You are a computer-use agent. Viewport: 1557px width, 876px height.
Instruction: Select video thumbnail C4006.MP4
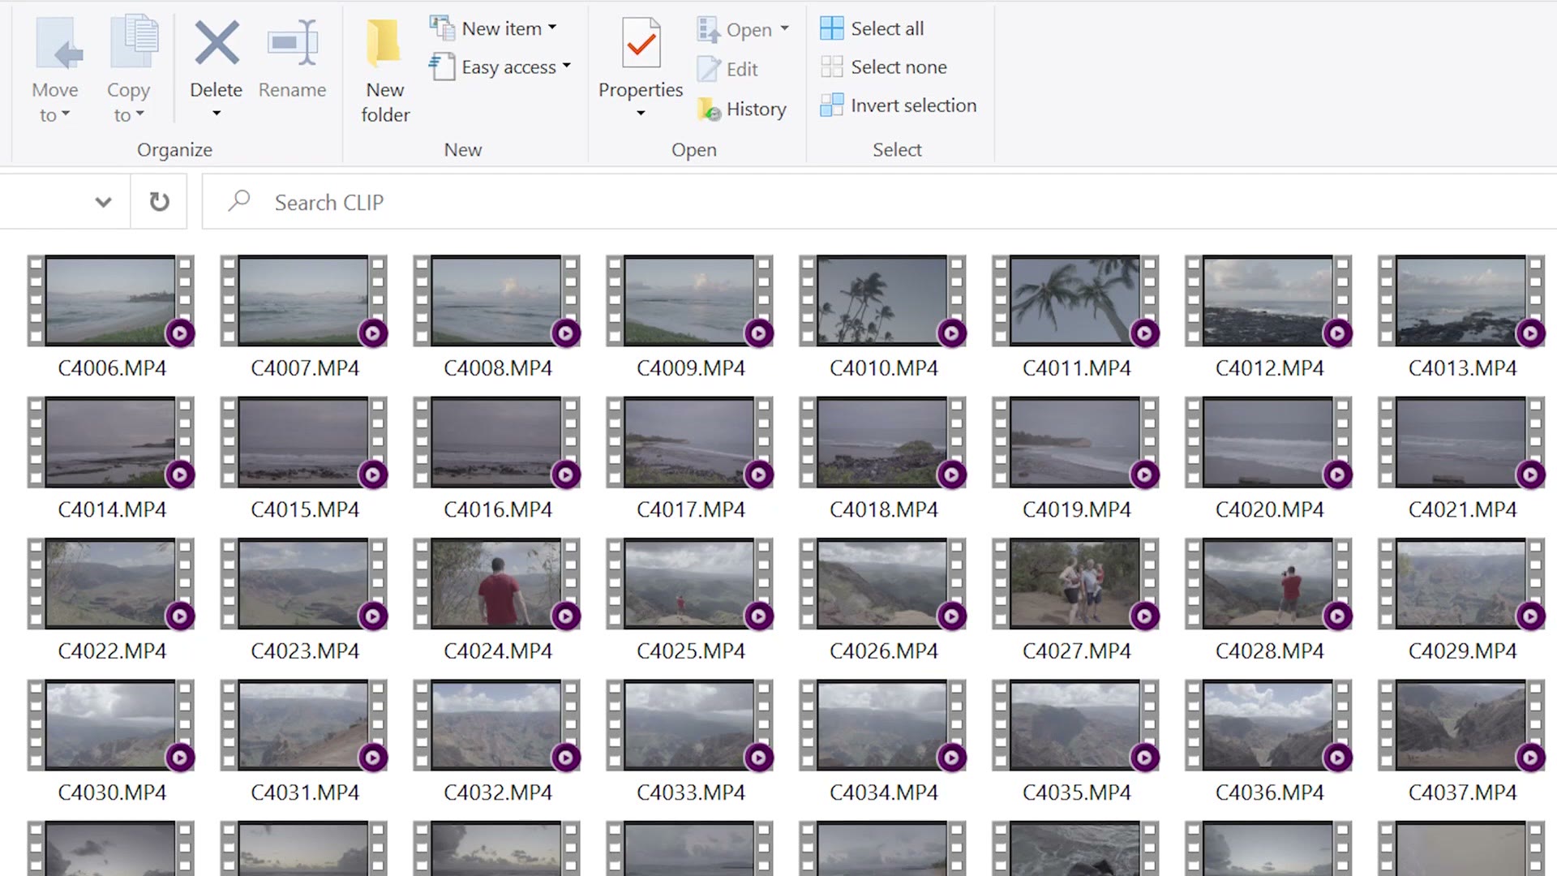coord(111,301)
